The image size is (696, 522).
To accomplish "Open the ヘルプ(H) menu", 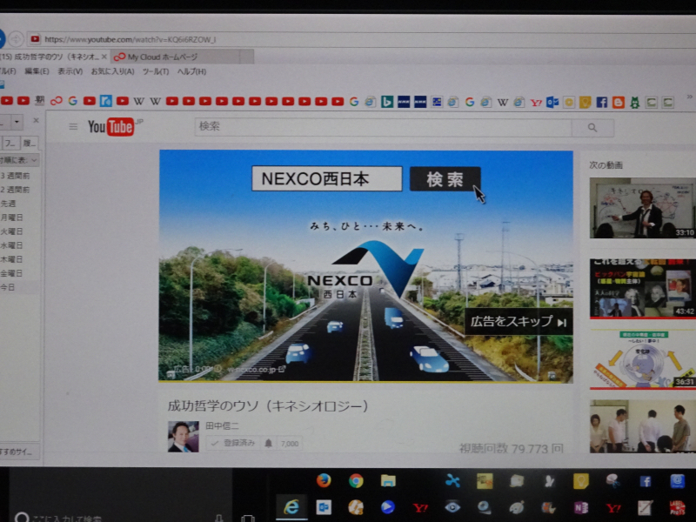I will [191, 71].
